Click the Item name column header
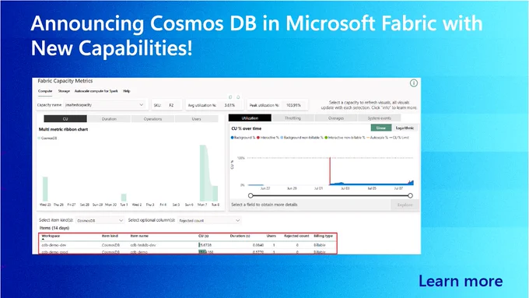529x298 pixels. point(139,236)
